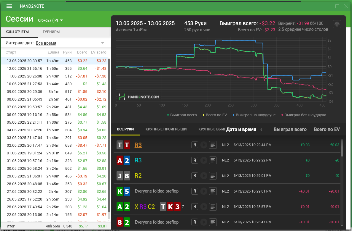The height and width of the screenshot is (231, 352).
Task: Open hand history text for 82 hand
Action: (213, 222)
